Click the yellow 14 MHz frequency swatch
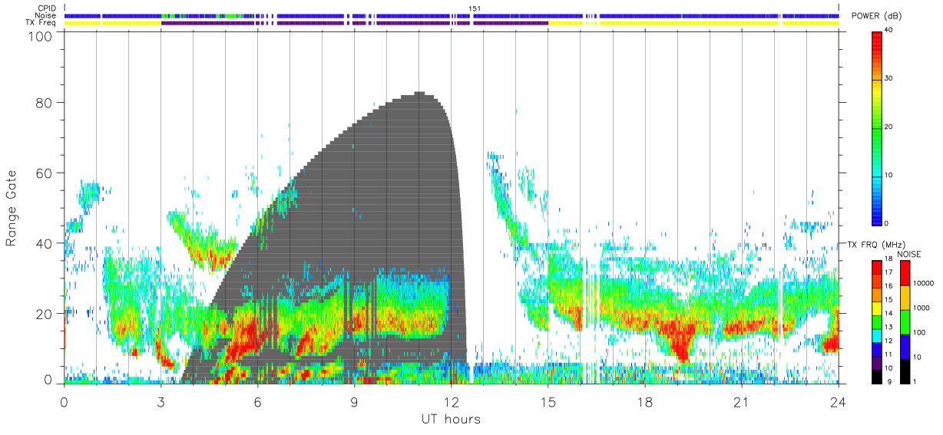 point(876,308)
